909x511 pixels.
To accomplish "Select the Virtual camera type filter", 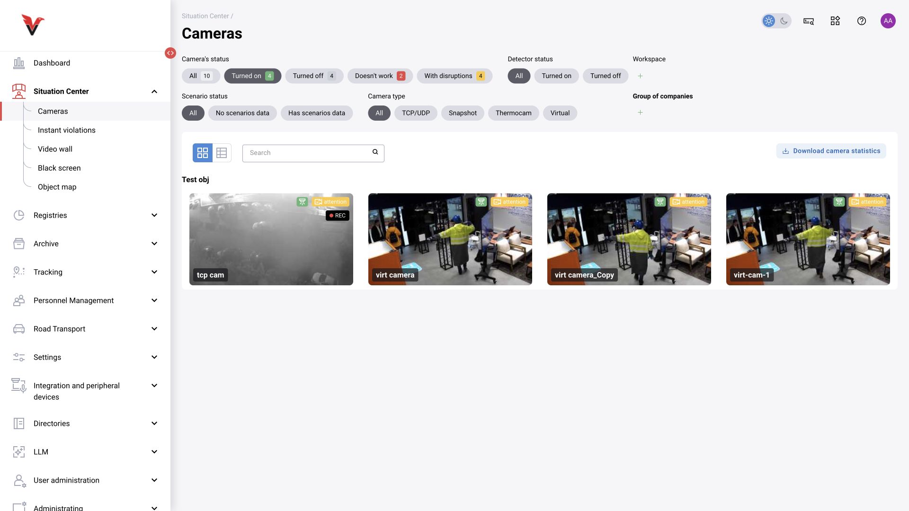I will [x=560, y=113].
